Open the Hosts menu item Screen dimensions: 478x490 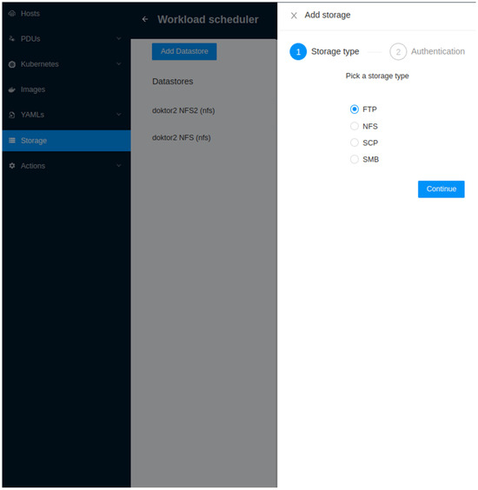coord(66,13)
